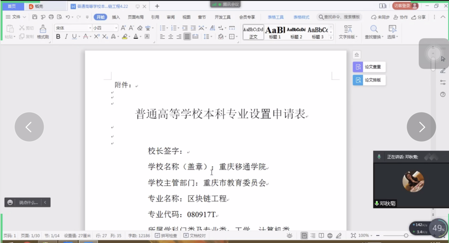Viewport: 449px width, 243px height.
Task: Select the Format Painter (格式刷) tool
Action: coord(43,32)
